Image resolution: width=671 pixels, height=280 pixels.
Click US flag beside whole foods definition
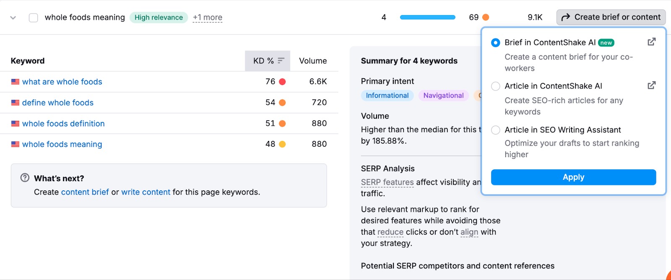point(15,124)
